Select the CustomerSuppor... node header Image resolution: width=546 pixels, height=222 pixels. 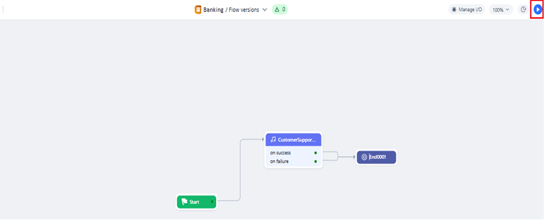coord(294,140)
